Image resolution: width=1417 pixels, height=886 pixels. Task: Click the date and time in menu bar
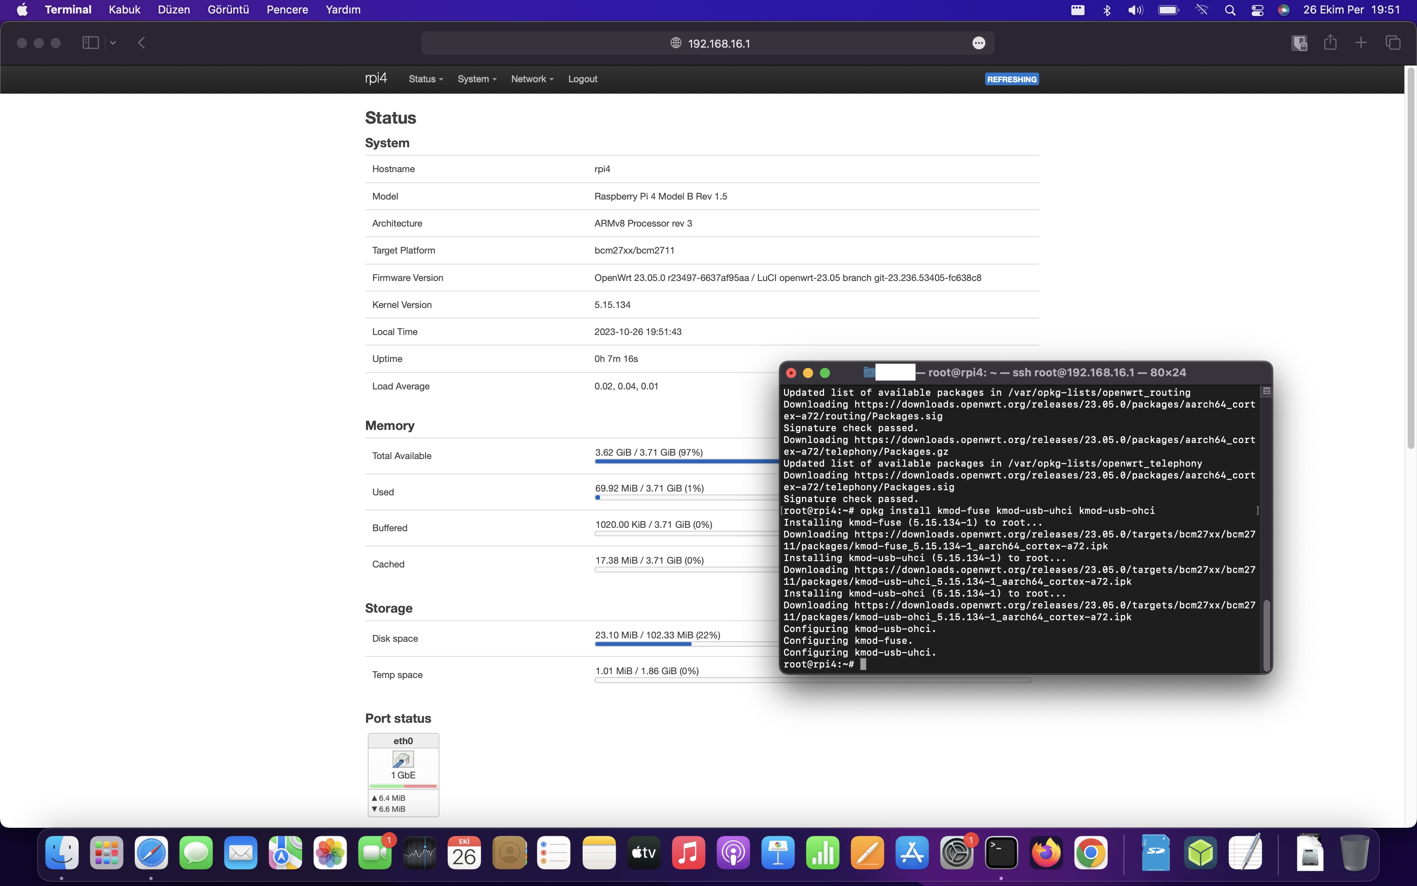pos(1351,10)
